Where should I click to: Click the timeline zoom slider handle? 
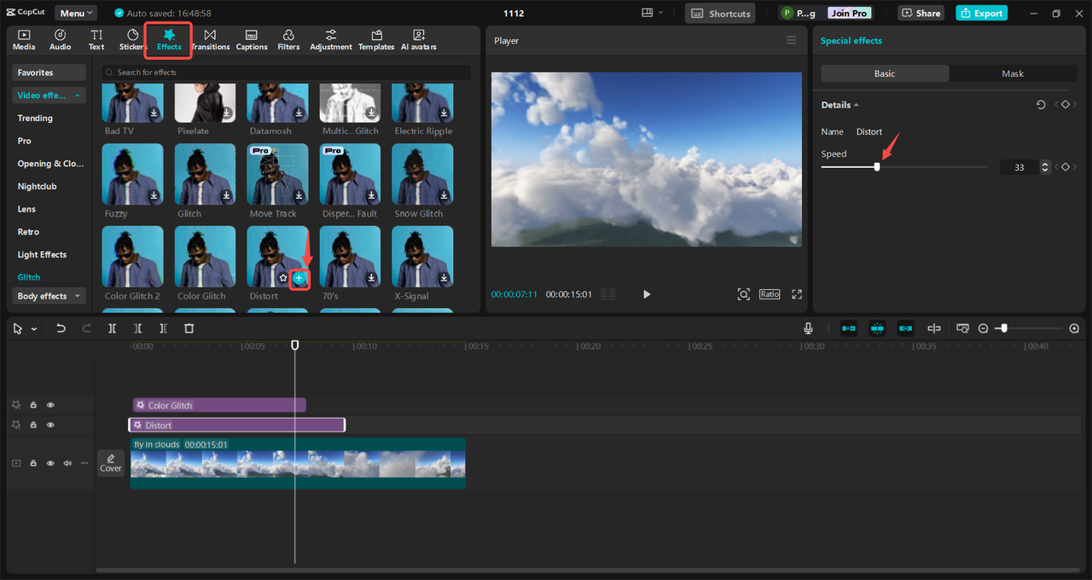[x=1004, y=328]
